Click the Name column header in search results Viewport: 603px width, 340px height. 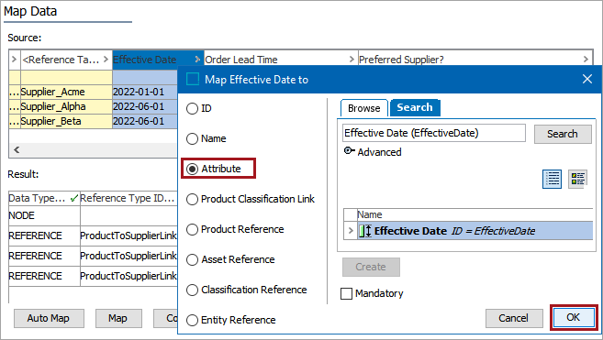coord(475,214)
